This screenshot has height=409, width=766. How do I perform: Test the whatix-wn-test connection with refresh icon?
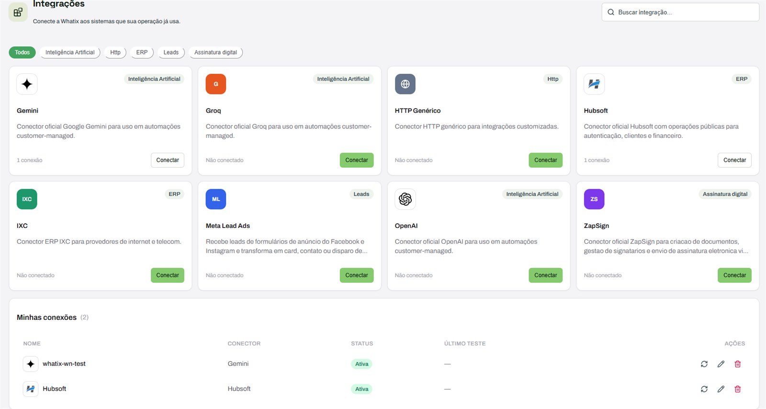[704, 364]
